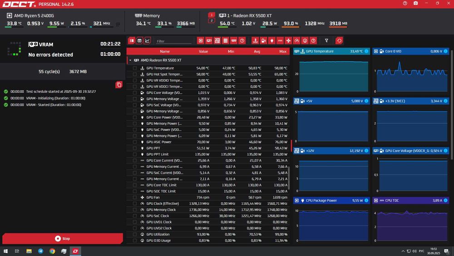Select the GPU PPT row text
454x256 pixels.
pyautogui.click(x=153, y=148)
